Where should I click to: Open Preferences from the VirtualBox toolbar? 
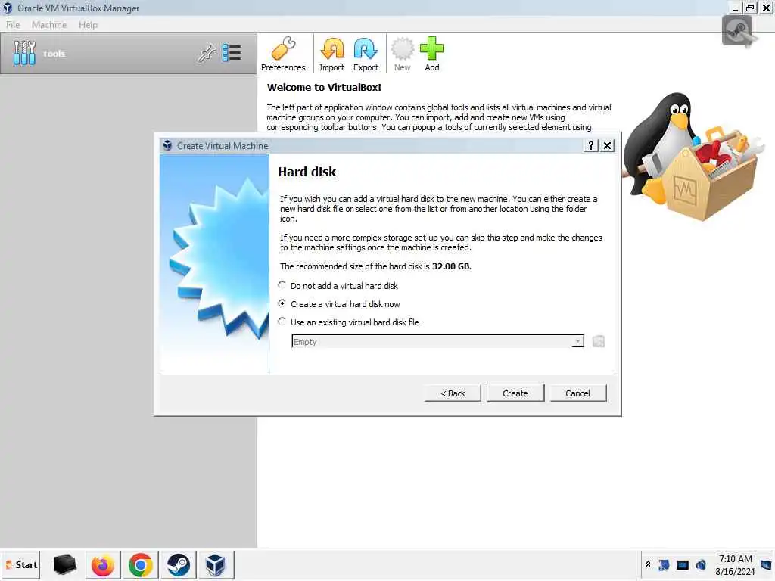283,54
